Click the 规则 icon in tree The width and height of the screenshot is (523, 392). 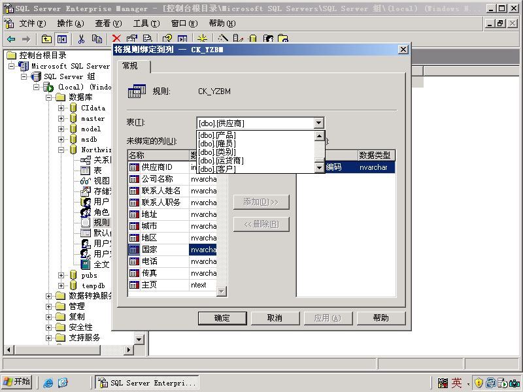(x=86, y=222)
